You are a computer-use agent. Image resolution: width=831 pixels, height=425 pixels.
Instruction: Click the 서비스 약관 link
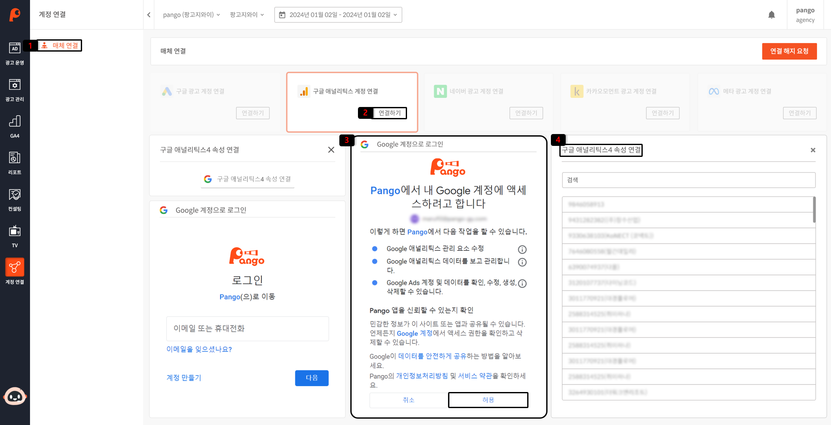point(475,376)
